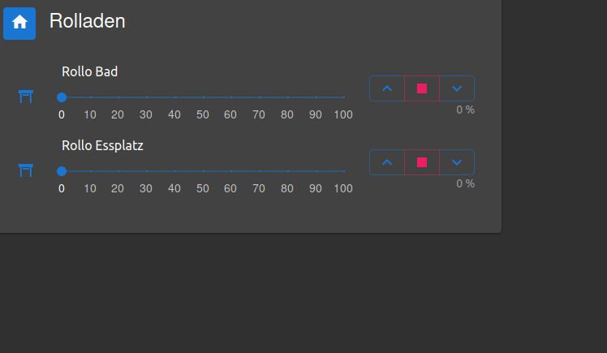Set Rollo Bad slider to 100
This screenshot has height=353, width=607.
tap(344, 97)
